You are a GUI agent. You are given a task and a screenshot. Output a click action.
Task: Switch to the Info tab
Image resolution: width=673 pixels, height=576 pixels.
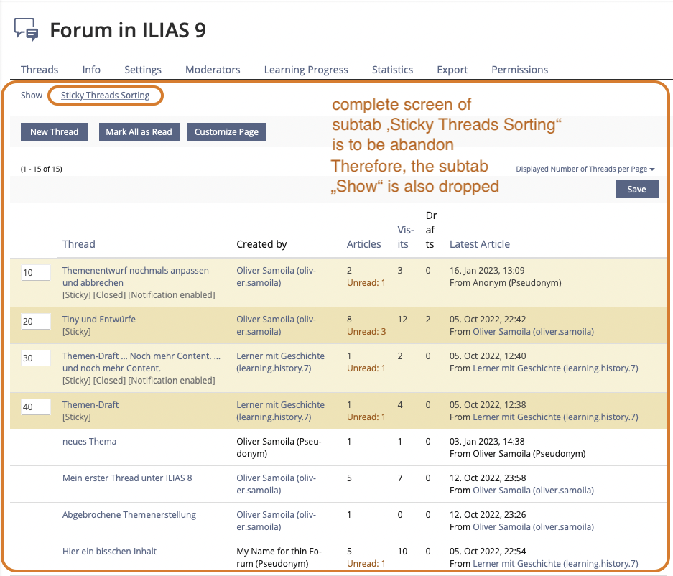[91, 70]
